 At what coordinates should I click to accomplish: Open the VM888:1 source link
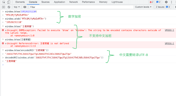click(169, 30)
